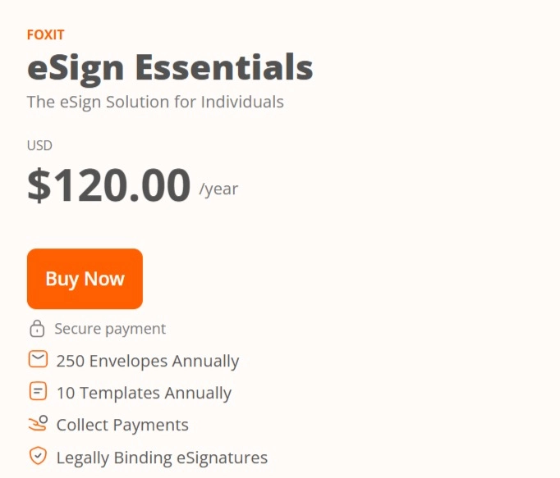Click the shield checkmark icon
The image size is (560, 478).
coord(38,456)
